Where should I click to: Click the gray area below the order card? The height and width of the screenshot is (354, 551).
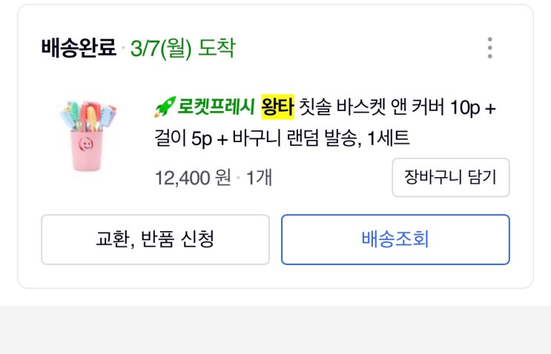(x=275, y=330)
